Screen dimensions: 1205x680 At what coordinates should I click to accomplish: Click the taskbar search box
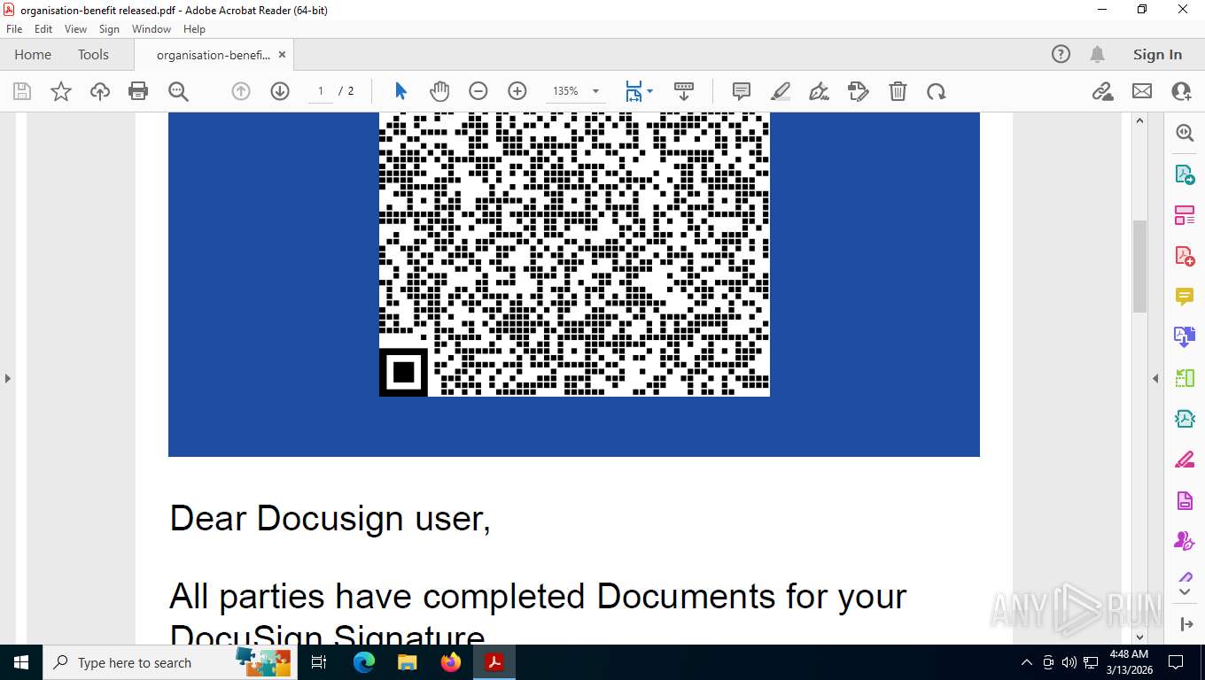168,662
